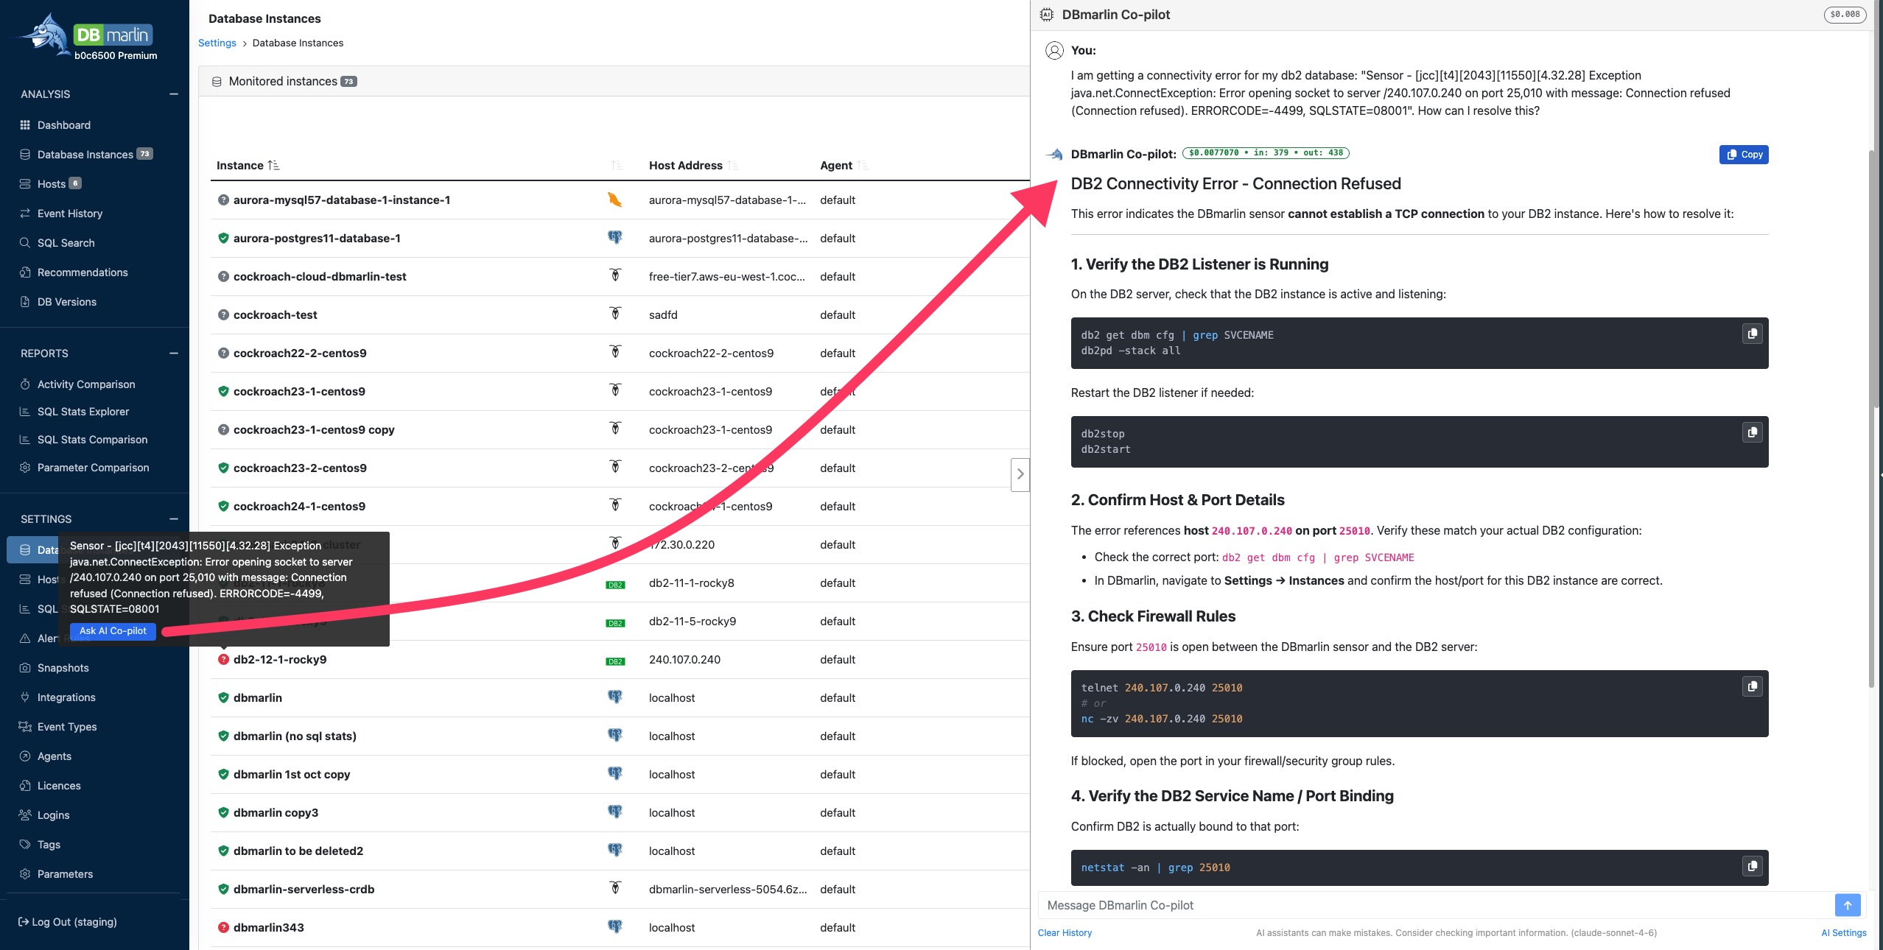Click DB2 badge in db2-11-1-rocky8 row

(615, 585)
